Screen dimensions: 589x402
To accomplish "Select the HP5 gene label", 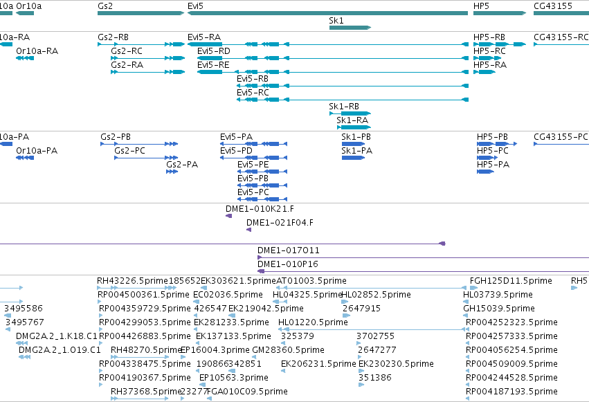I will (x=481, y=6).
